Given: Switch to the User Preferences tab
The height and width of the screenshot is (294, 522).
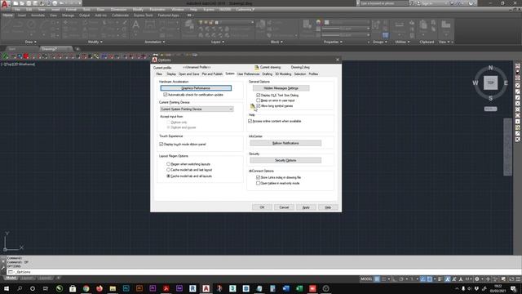Looking at the screenshot, I should click(x=248, y=74).
